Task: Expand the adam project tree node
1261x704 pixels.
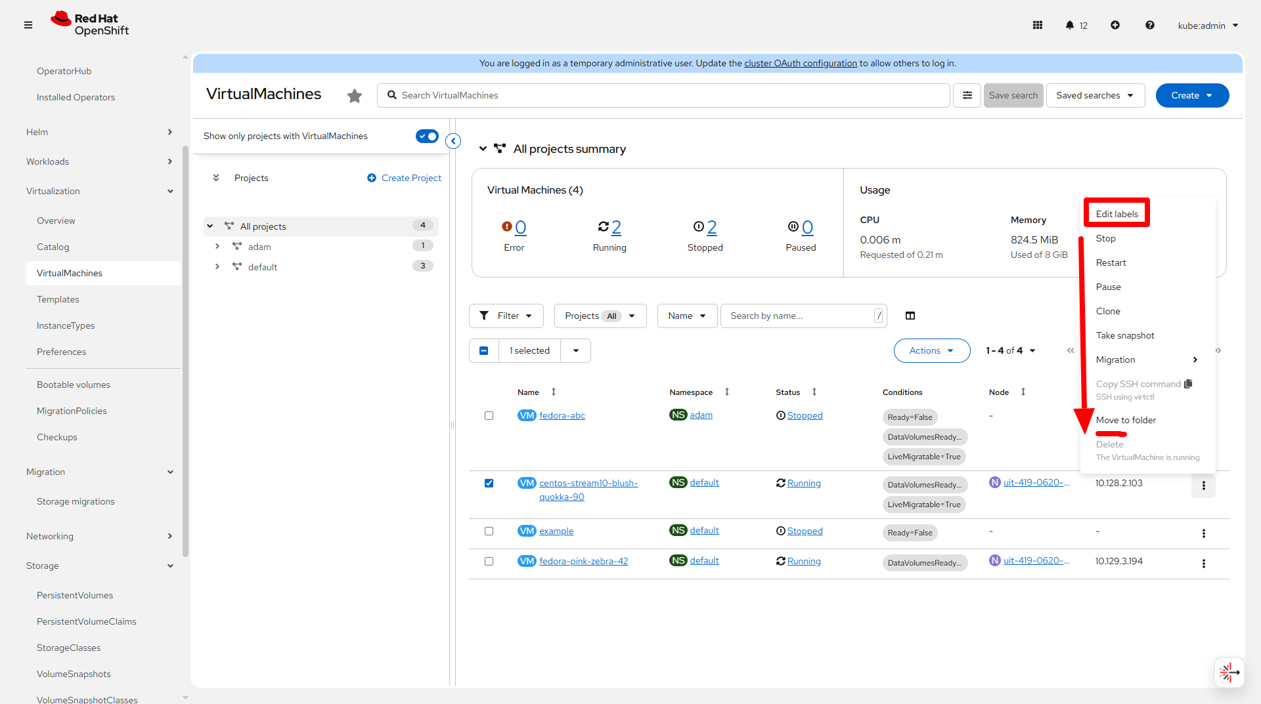Action: (217, 247)
